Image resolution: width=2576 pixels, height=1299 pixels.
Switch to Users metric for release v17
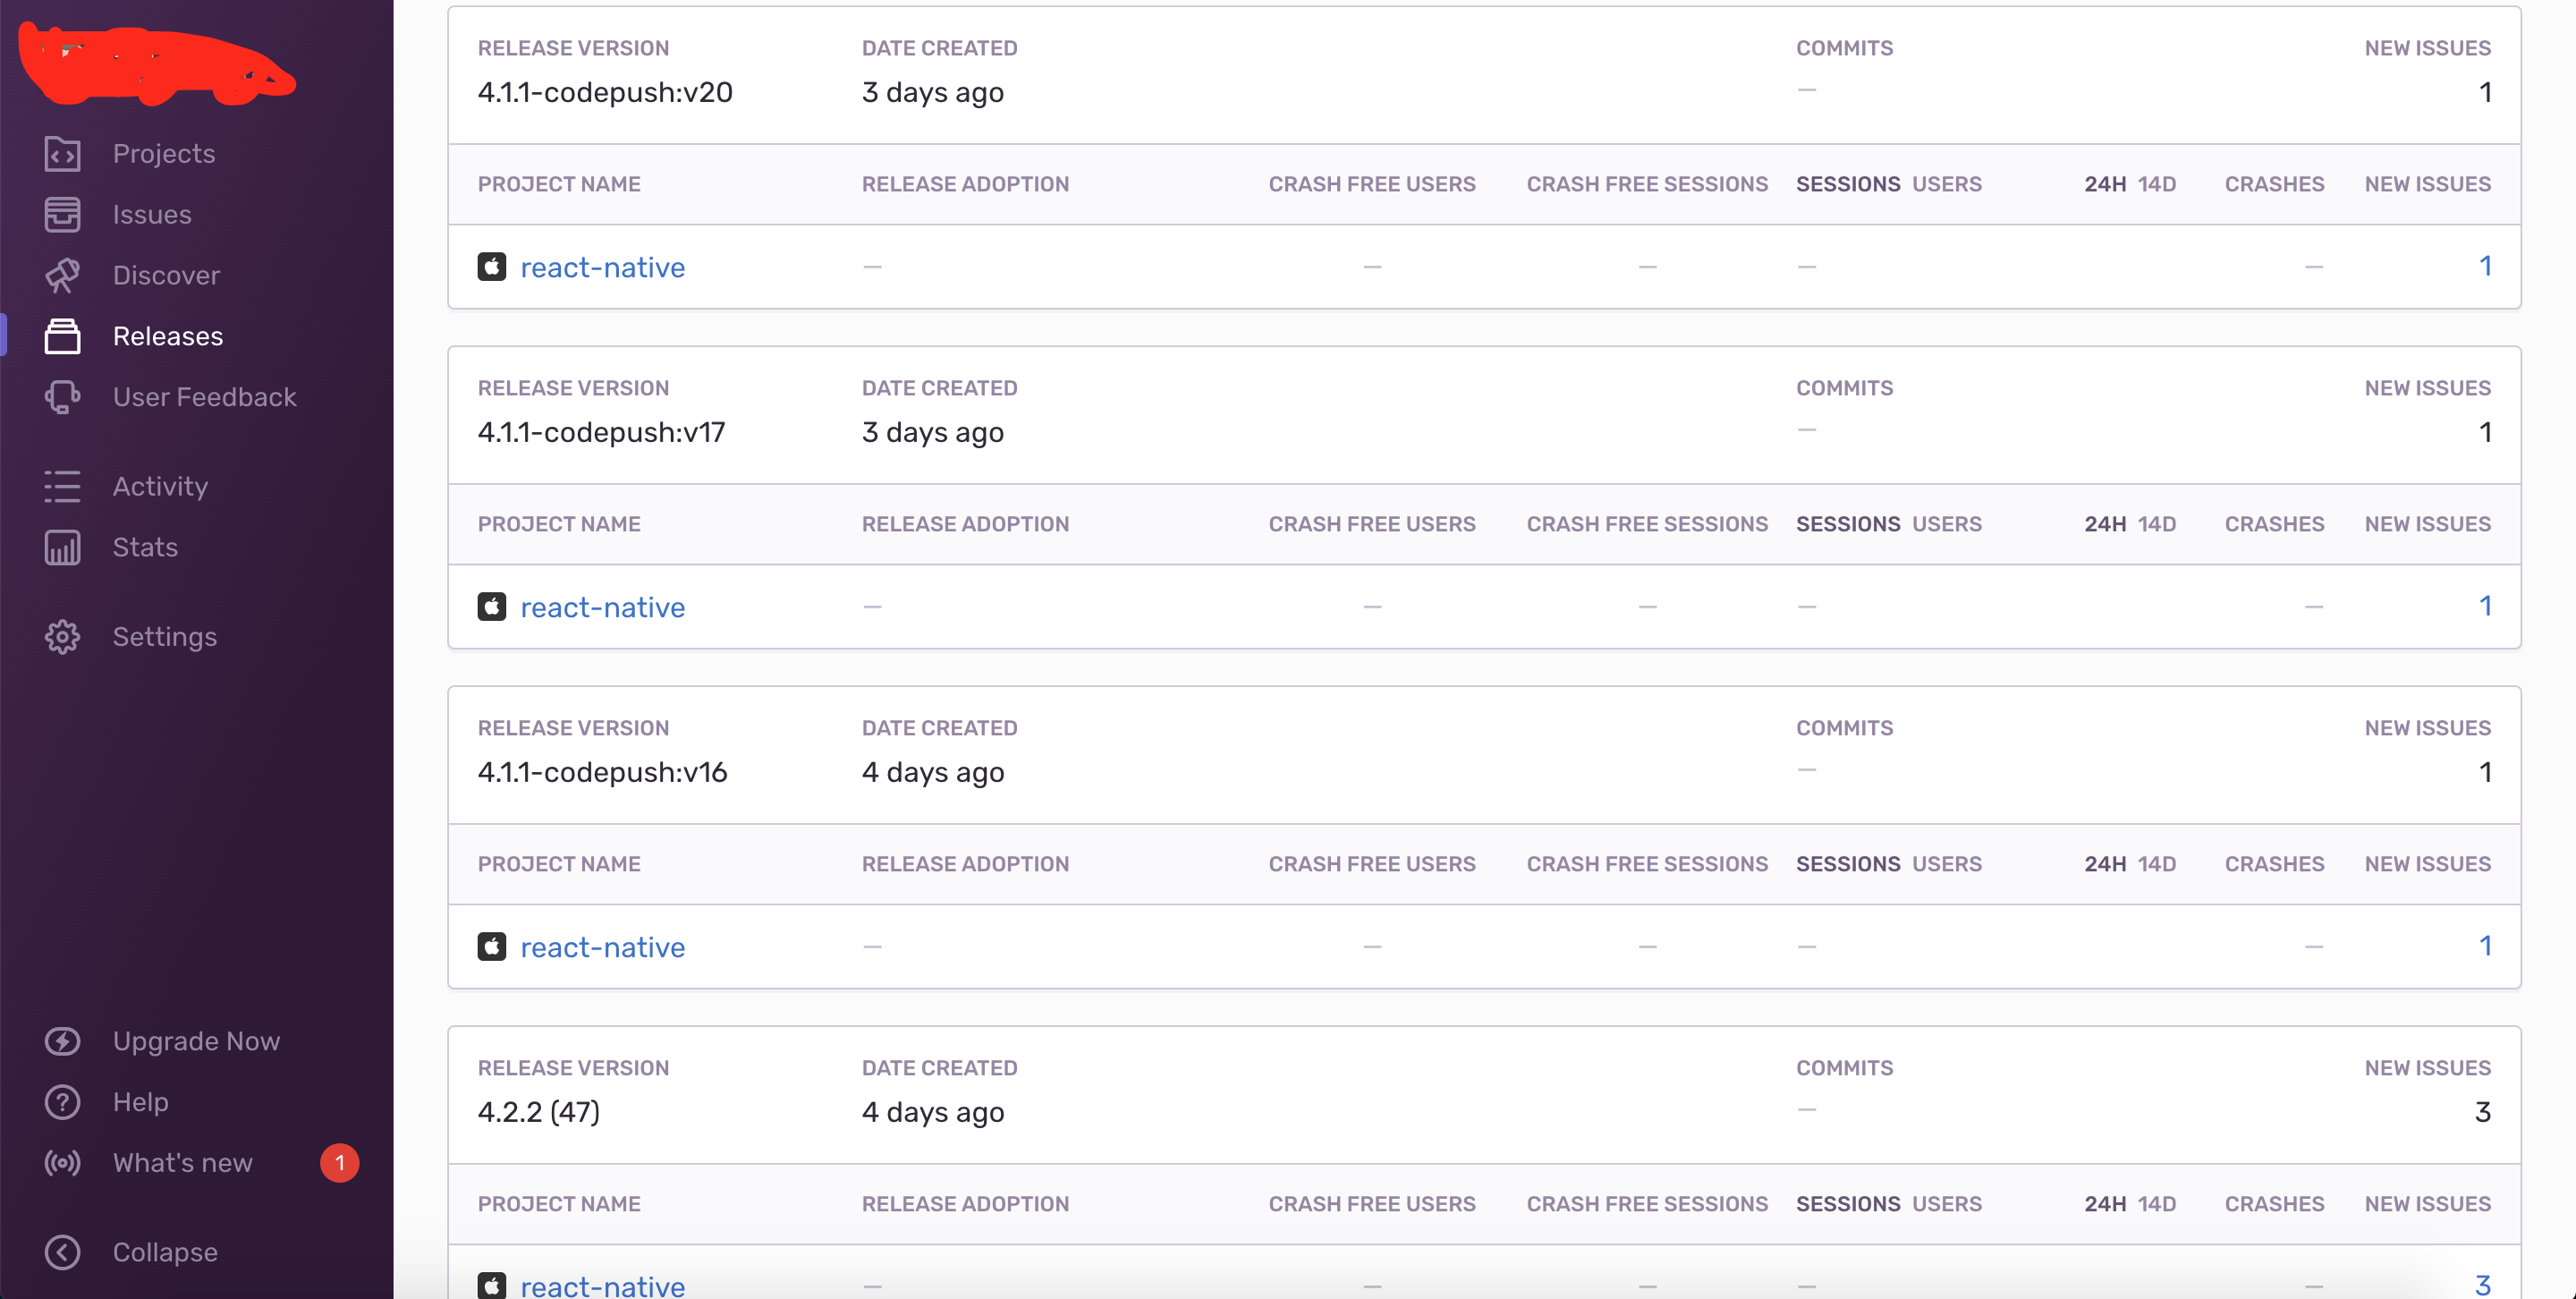coord(1947,523)
